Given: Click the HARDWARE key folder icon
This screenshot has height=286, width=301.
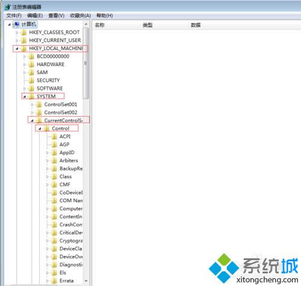Looking at the screenshot, I should click(31, 64).
